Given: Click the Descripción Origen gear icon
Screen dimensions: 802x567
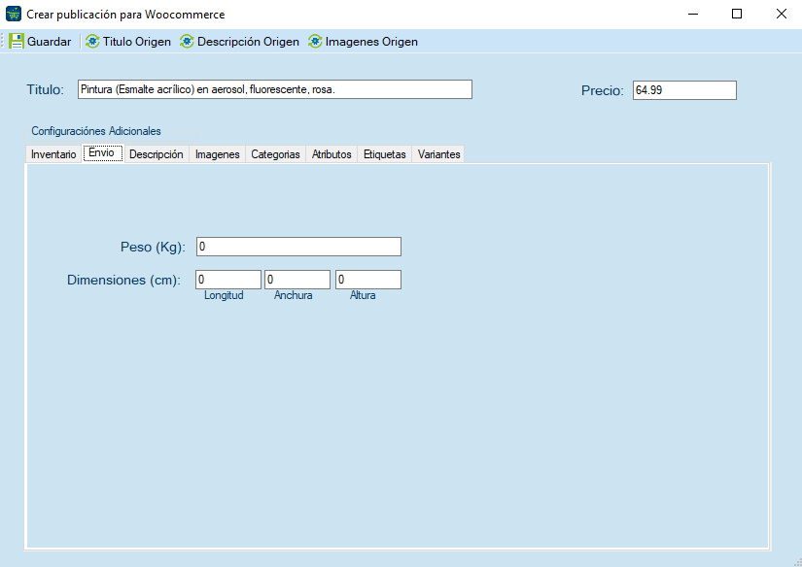Looking at the screenshot, I should coord(187,42).
